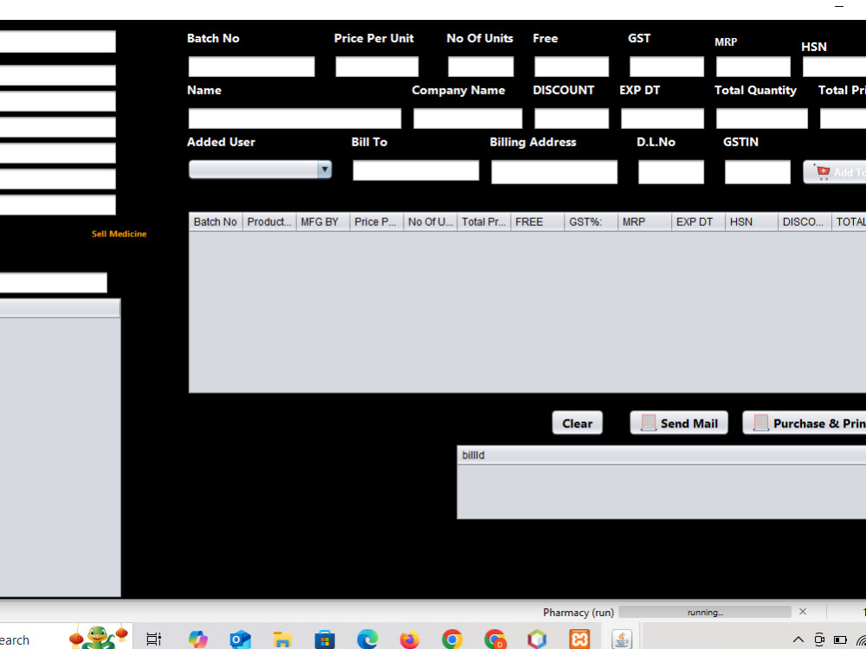
Task: Open Microsoft Store from the taskbar
Action: [325, 639]
